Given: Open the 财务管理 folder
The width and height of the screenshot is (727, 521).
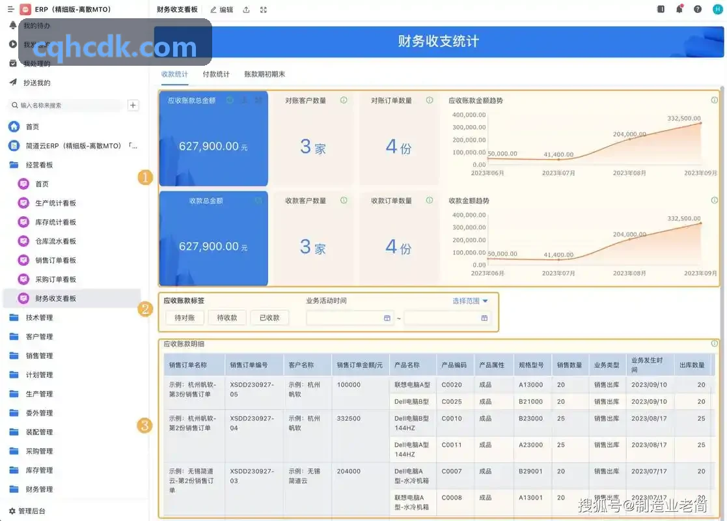Looking at the screenshot, I should click(40, 489).
